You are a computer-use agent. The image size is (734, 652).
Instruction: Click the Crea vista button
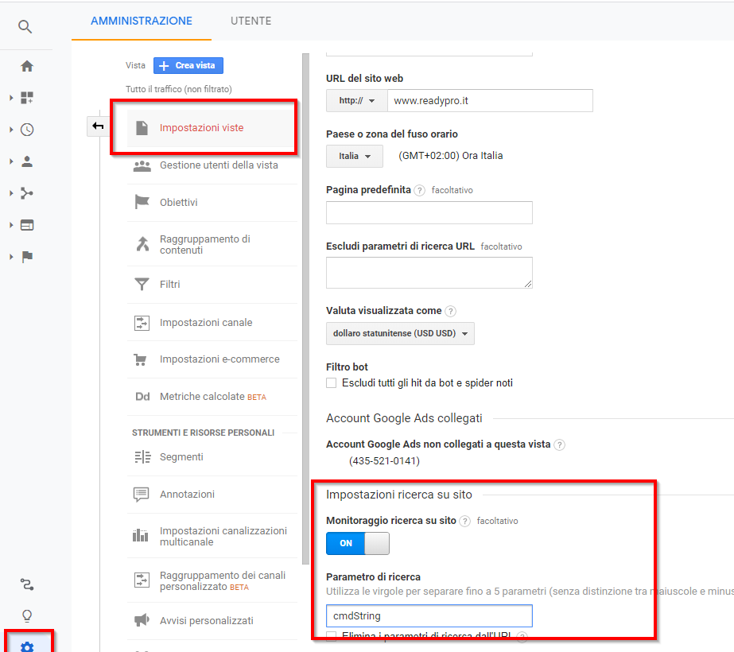pyautogui.click(x=188, y=66)
